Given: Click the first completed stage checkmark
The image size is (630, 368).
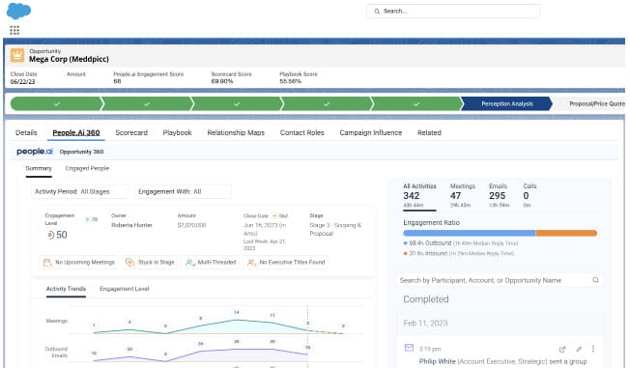Looking at the screenshot, I should [x=57, y=104].
